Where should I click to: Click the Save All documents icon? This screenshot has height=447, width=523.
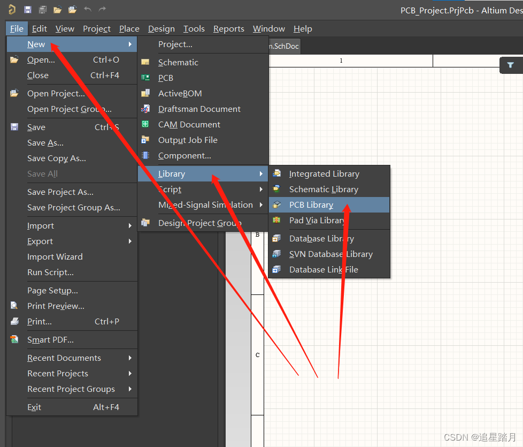pos(43,10)
